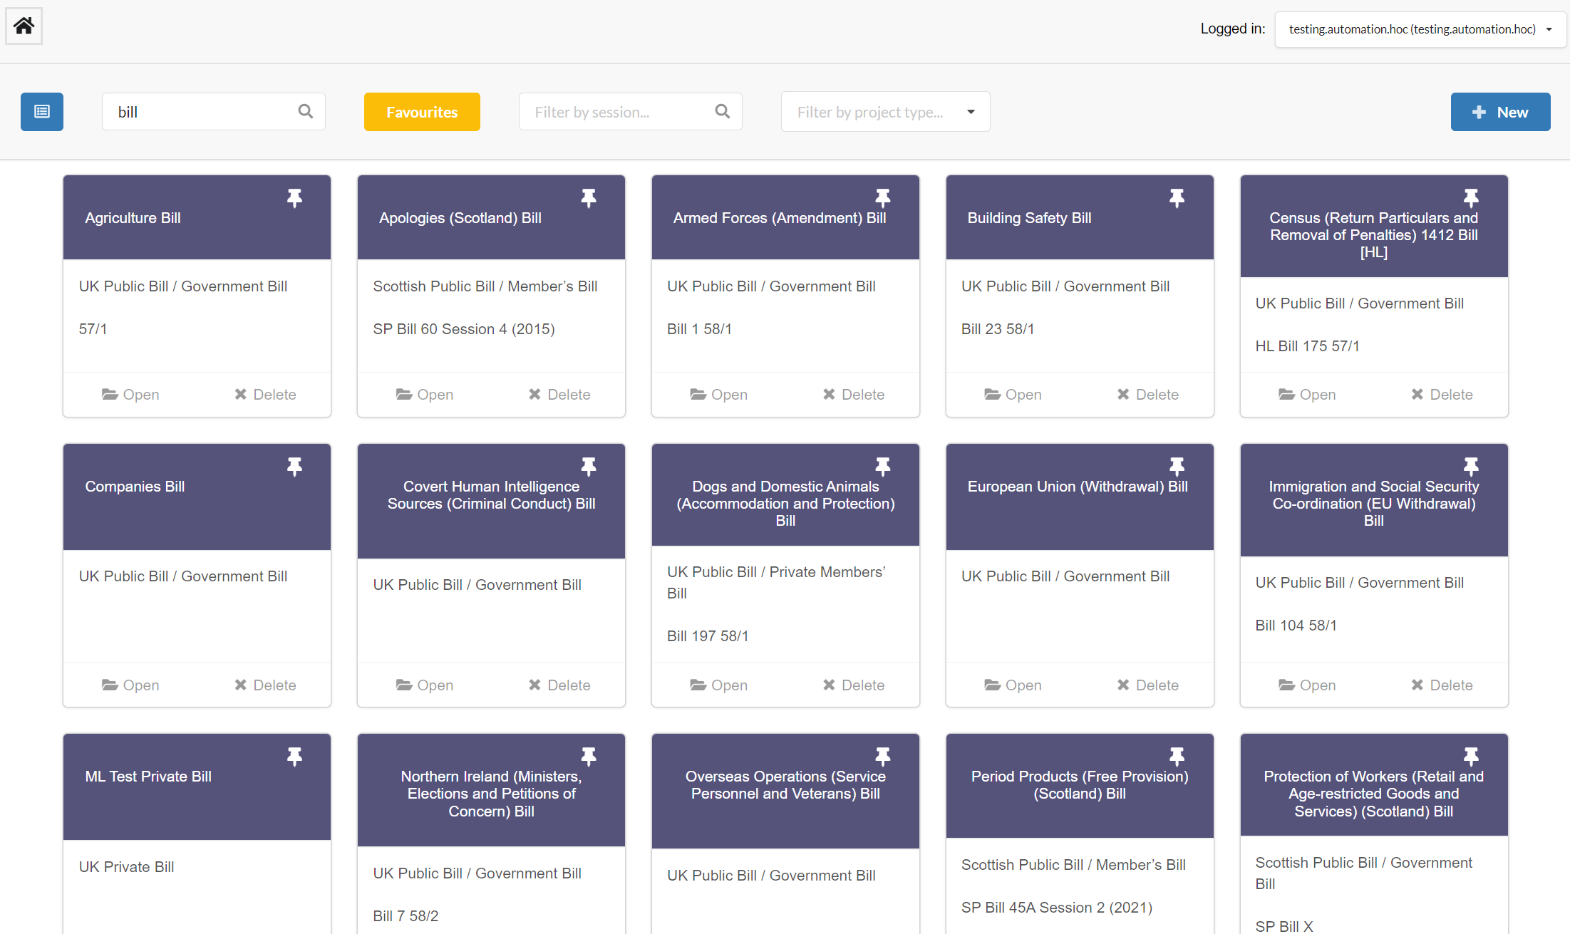Pin the Armed Forces (Amendment) Bill card
Image resolution: width=1570 pixels, height=934 pixels.
tap(883, 198)
